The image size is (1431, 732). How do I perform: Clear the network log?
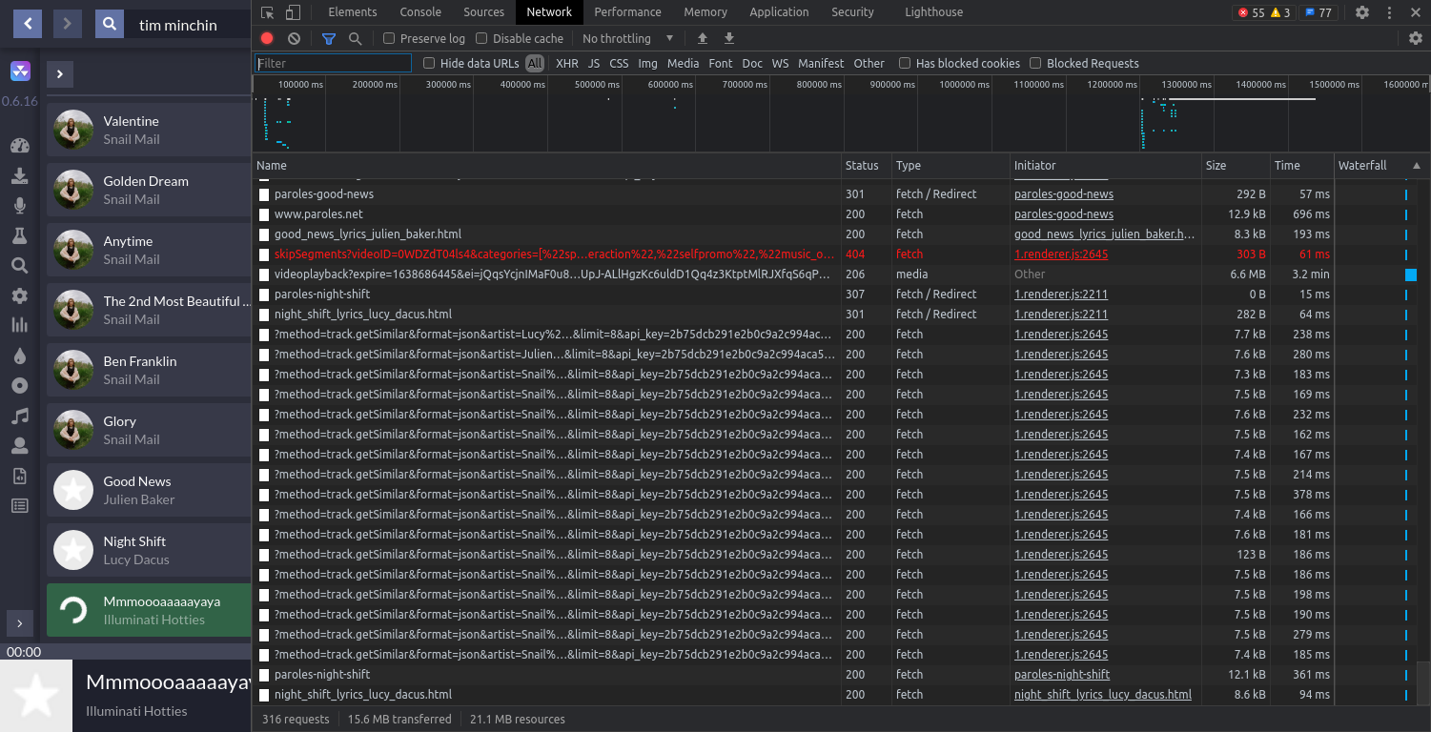click(x=294, y=38)
